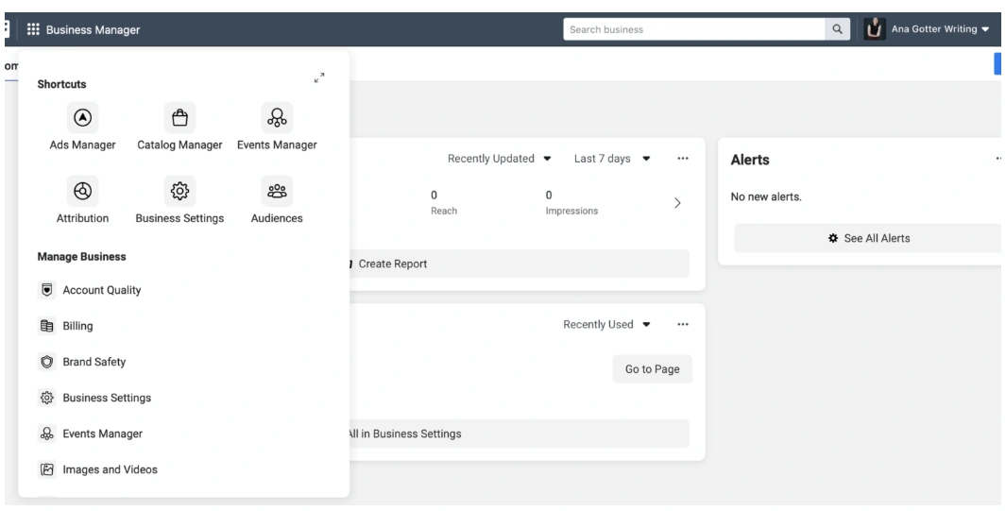Open the Recently Used dropdown
Screen dimensions: 1006x511
pyautogui.click(x=606, y=324)
